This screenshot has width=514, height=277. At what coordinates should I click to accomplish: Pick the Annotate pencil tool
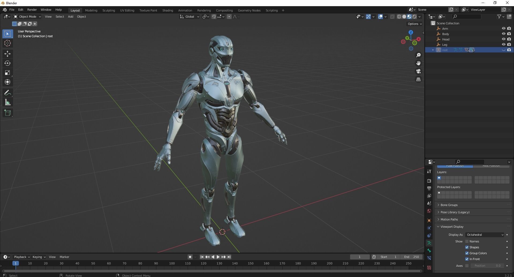pyautogui.click(x=7, y=93)
